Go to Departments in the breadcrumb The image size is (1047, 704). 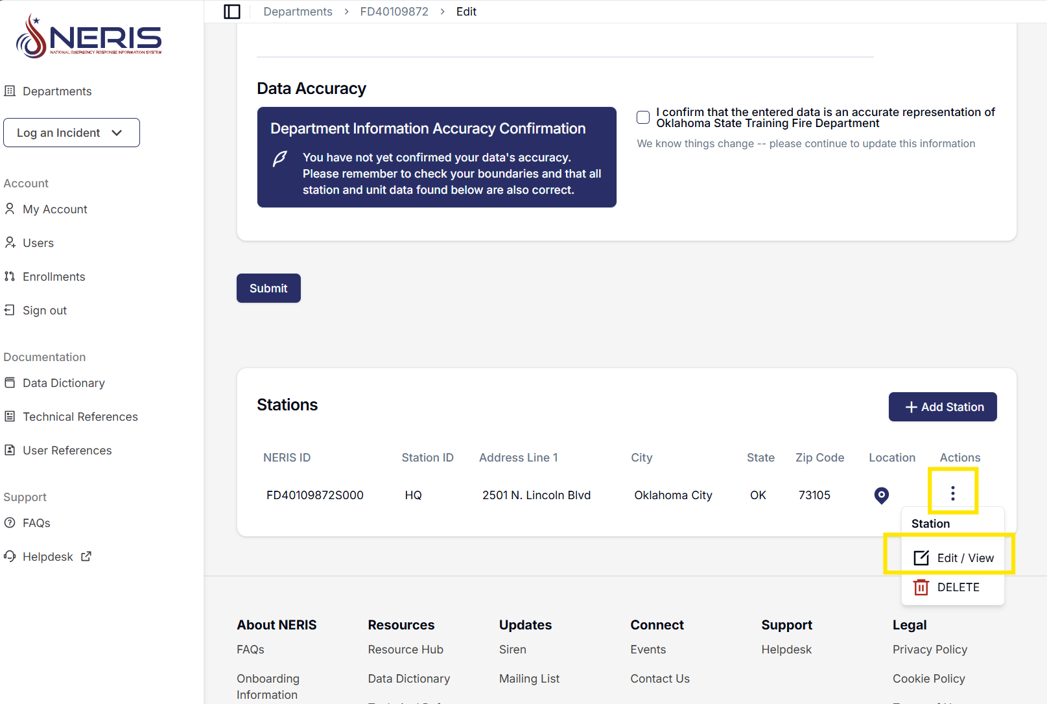pyautogui.click(x=298, y=12)
